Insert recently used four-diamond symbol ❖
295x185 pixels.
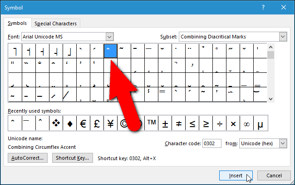point(56,123)
